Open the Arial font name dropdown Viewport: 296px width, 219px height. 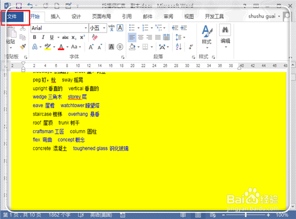point(86,28)
